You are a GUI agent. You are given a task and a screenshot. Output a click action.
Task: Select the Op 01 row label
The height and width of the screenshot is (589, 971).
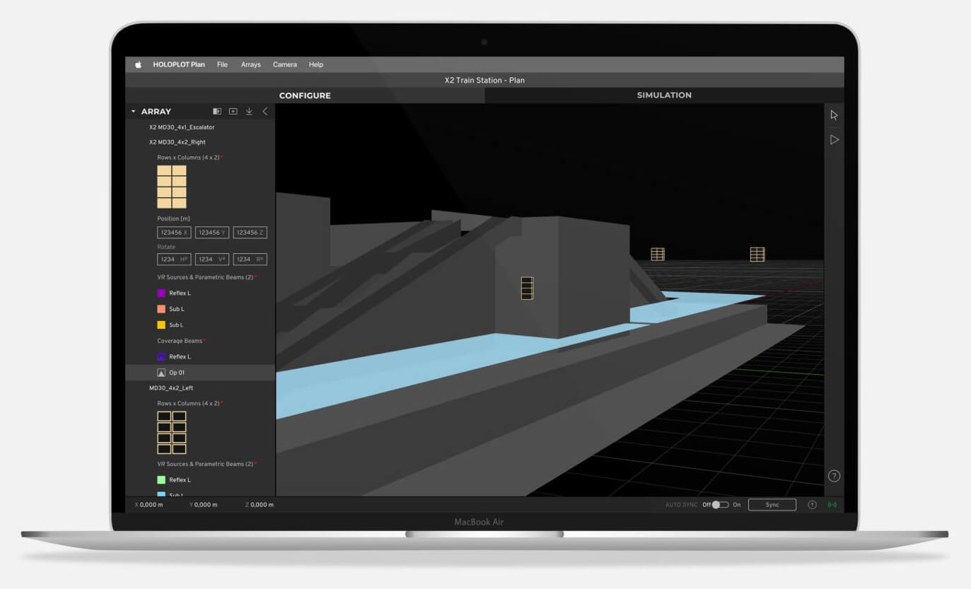tap(177, 373)
